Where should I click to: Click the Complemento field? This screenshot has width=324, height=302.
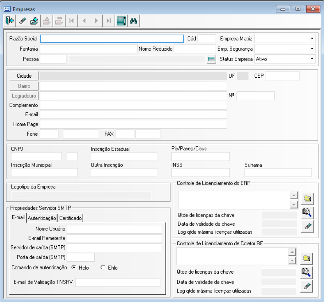(x=134, y=105)
